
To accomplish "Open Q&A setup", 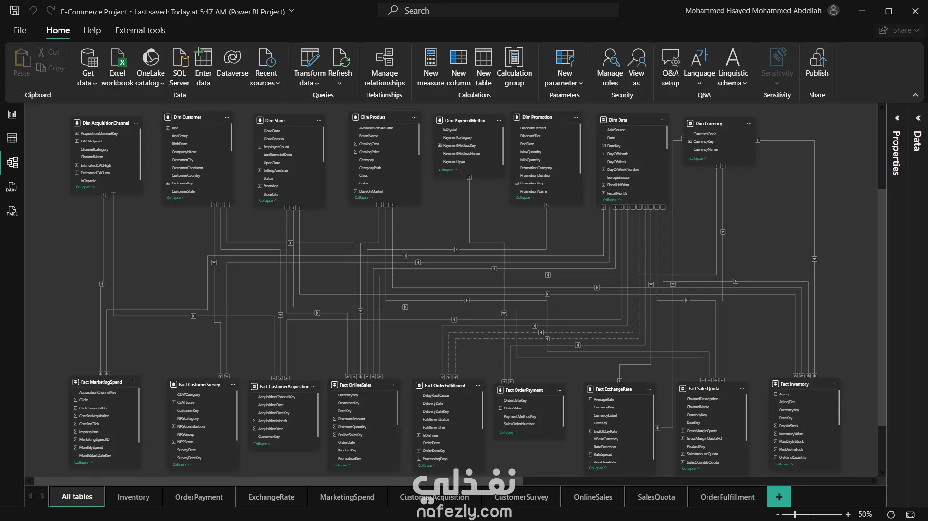I will (x=670, y=68).
